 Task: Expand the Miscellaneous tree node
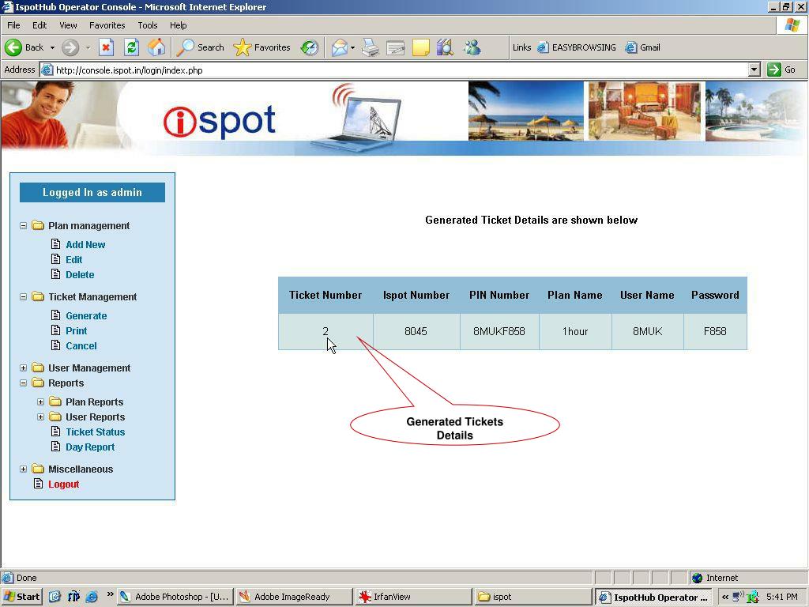click(23, 469)
